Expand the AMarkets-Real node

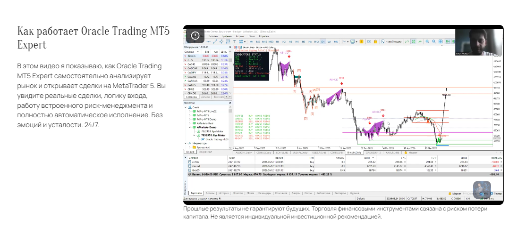coord(190,123)
